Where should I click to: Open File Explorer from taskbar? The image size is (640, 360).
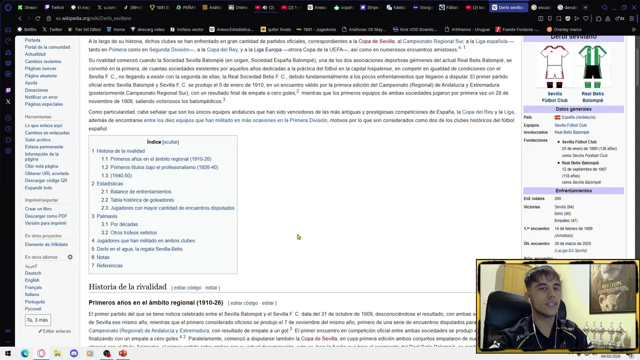click(57, 353)
